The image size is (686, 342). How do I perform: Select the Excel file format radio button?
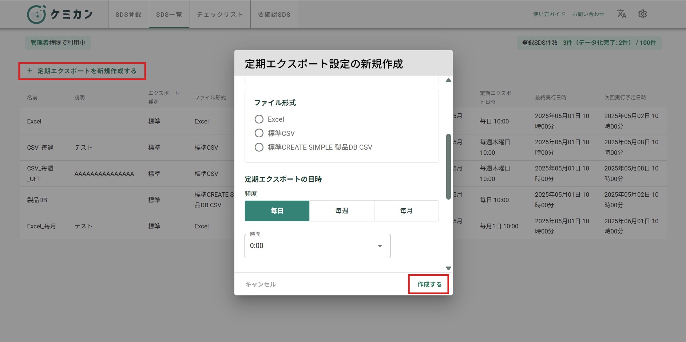tap(259, 119)
